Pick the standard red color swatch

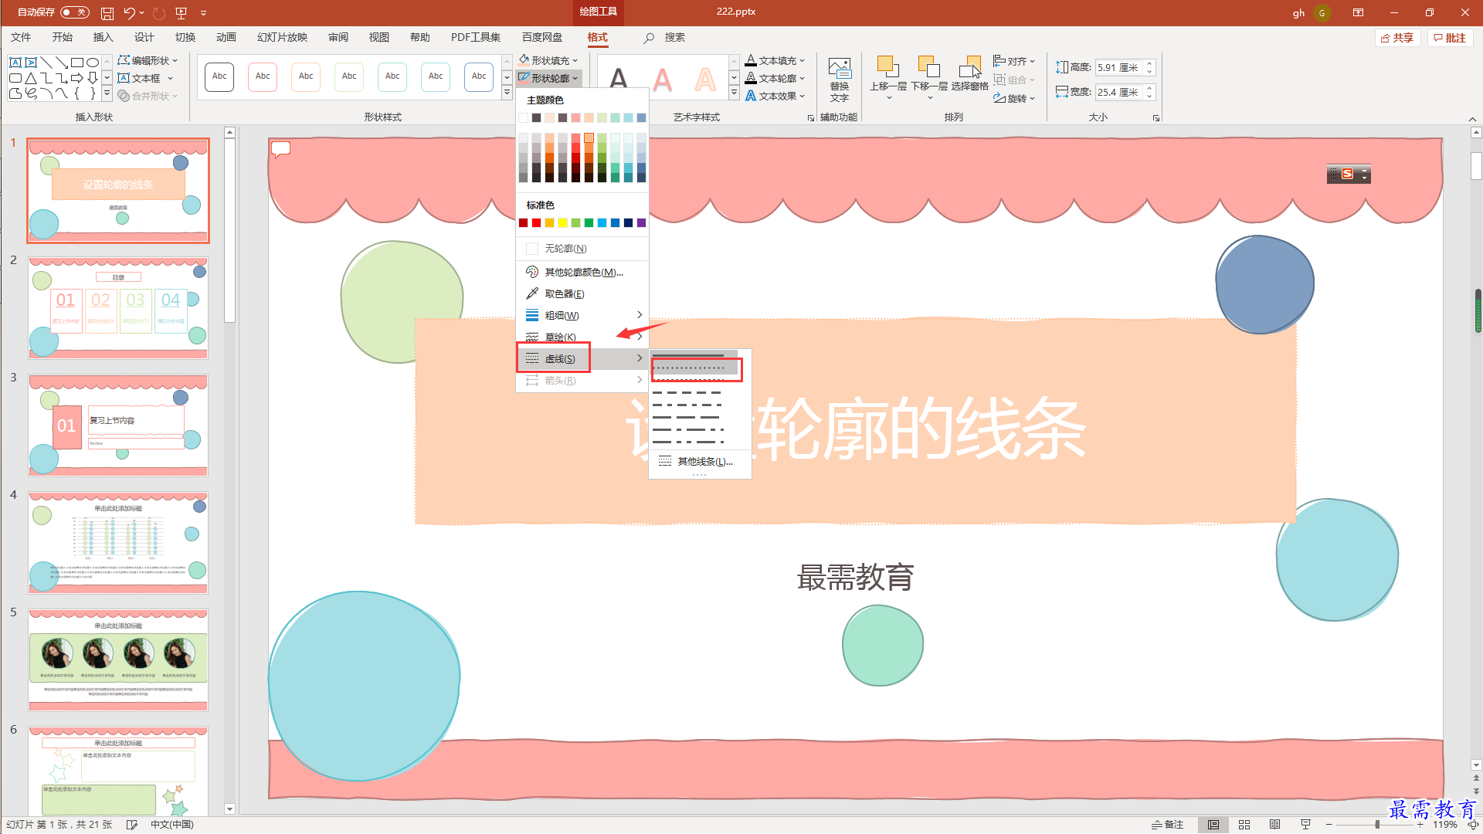(537, 223)
